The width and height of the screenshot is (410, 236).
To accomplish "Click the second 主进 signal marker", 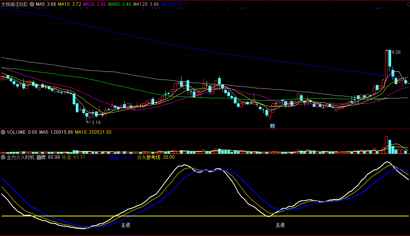I will (280, 225).
